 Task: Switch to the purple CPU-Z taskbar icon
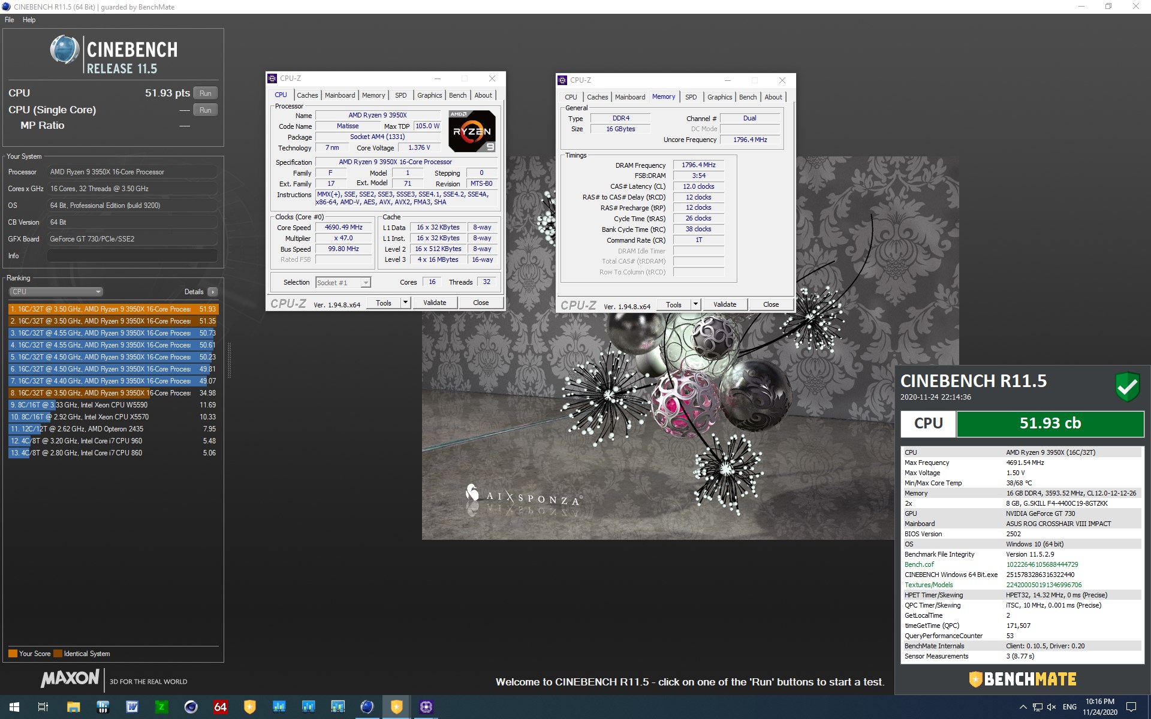pos(426,707)
